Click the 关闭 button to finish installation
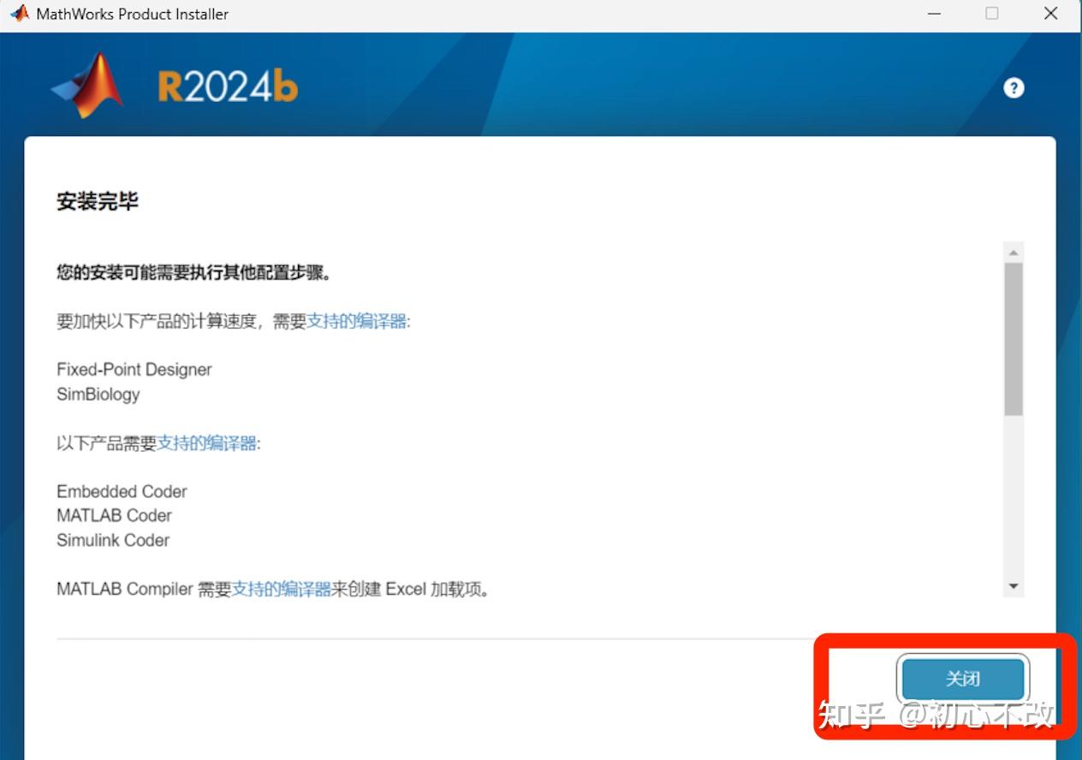The width and height of the screenshot is (1082, 760). point(962,679)
